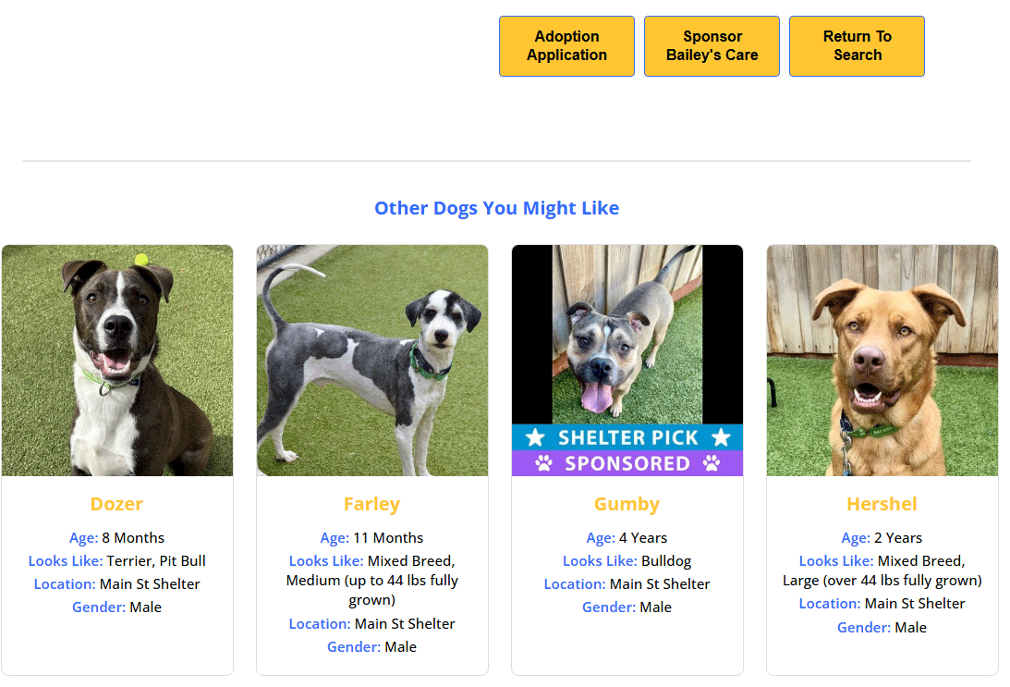Click the Sponsored banner label
The image size is (1010, 687).
[627, 463]
